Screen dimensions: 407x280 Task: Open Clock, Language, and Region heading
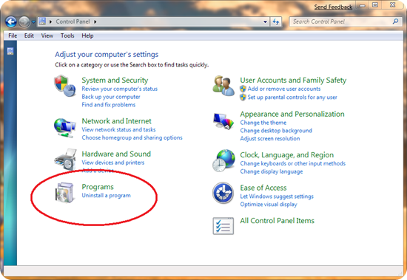[x=287, y=155]
